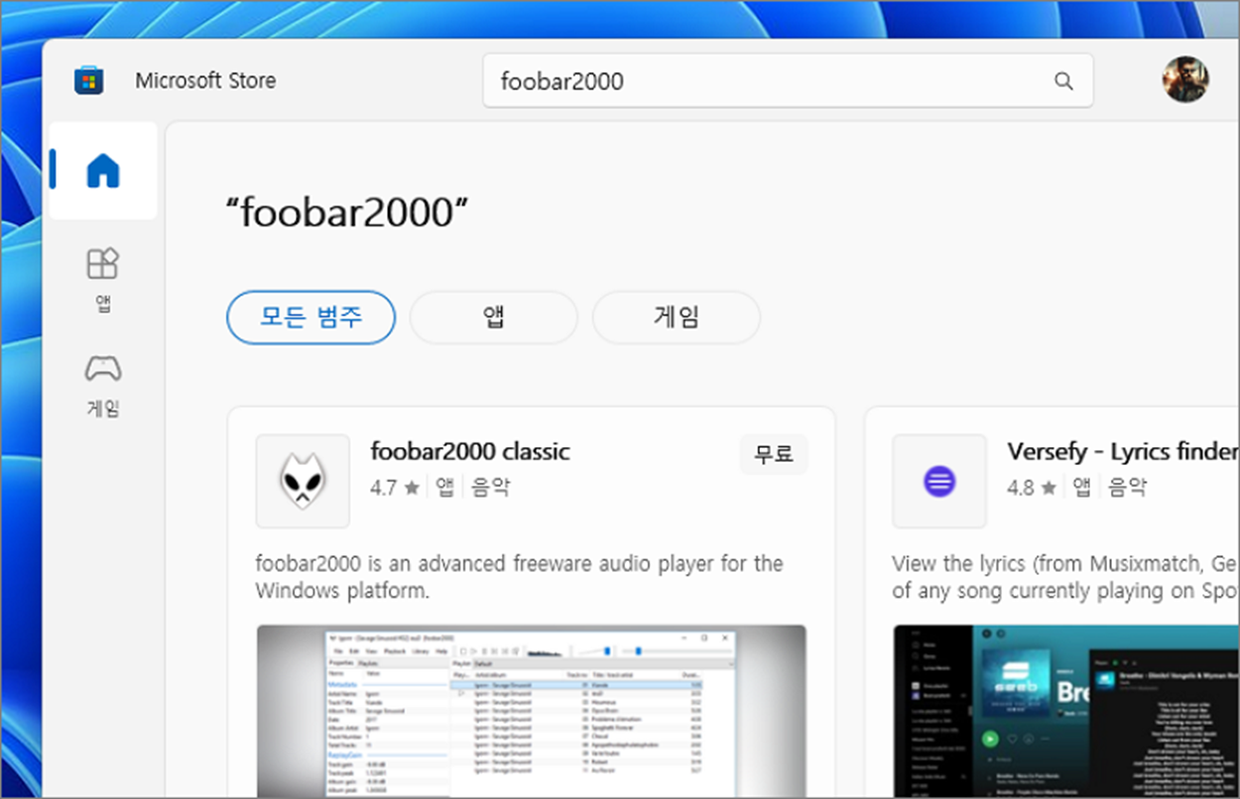Click the Microsoft Store logo icon
Screen dimensions: 1240x799
click(x=89, y=80)
